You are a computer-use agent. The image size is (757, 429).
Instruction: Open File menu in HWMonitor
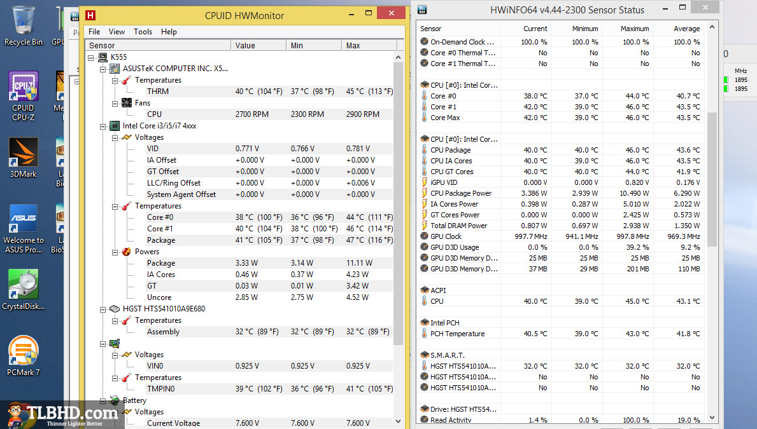click(x=94, y=32)
